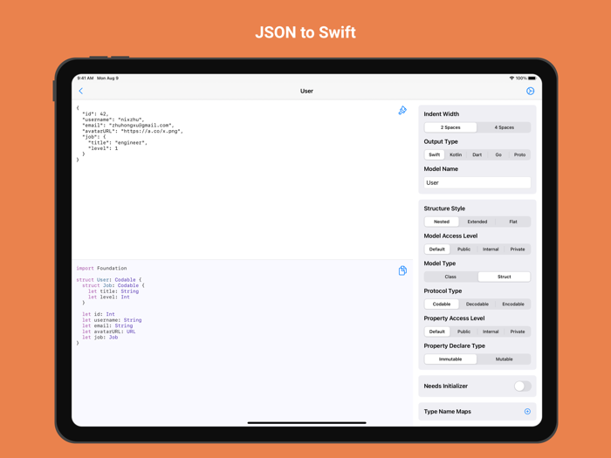
Task: Select Extended structure style
Action: [477, 222]
